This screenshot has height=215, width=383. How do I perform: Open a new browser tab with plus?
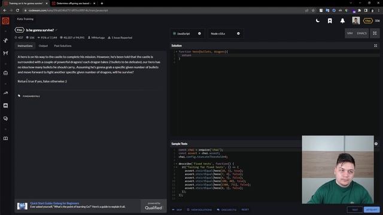coord(102,4)
